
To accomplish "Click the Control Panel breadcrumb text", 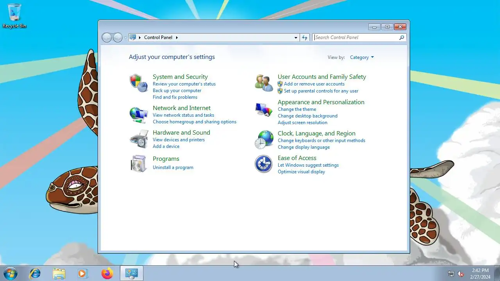I will 158,37.
